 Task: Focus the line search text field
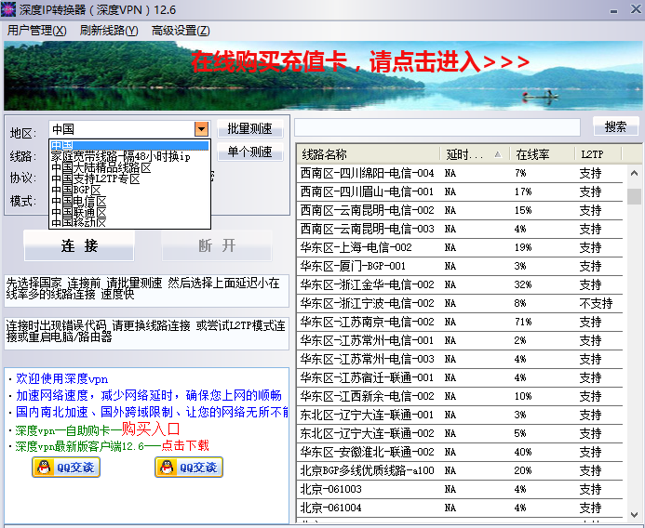pos(437,126)
